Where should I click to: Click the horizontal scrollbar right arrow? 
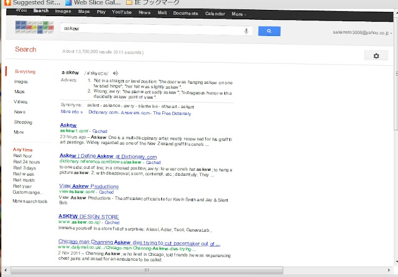389,270
